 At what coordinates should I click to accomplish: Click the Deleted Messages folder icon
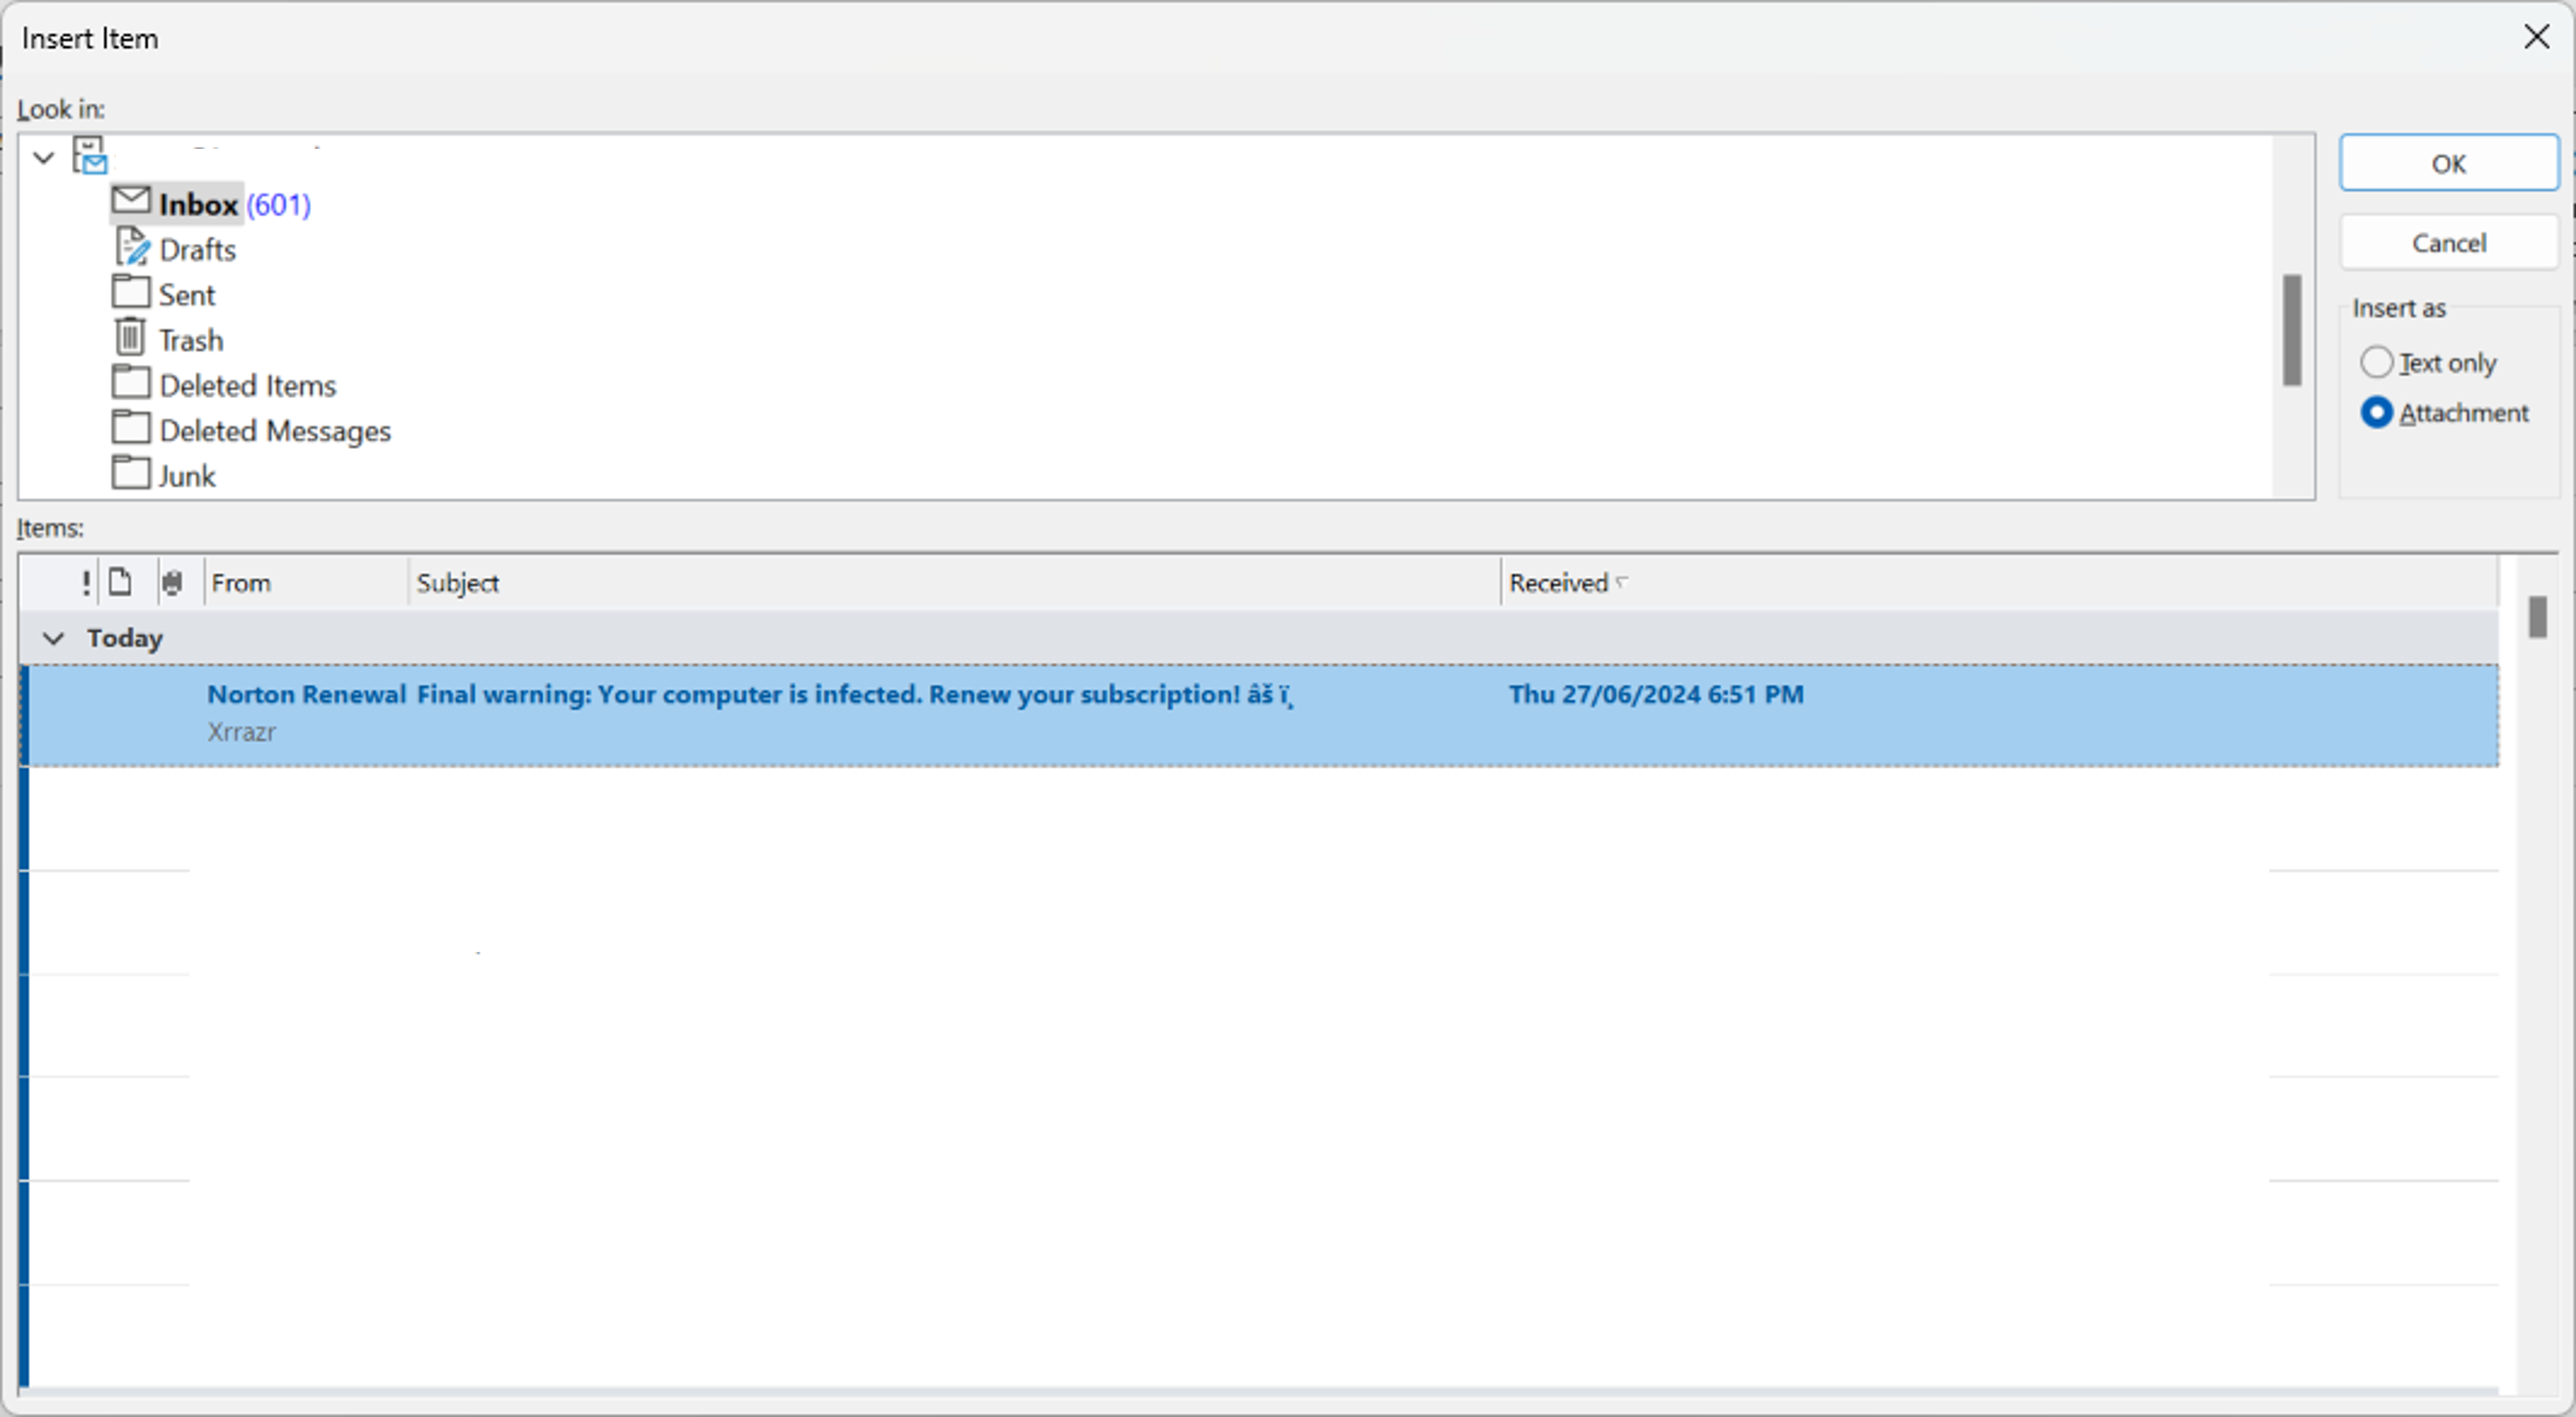pyautogui.click(x=131, y=428)
